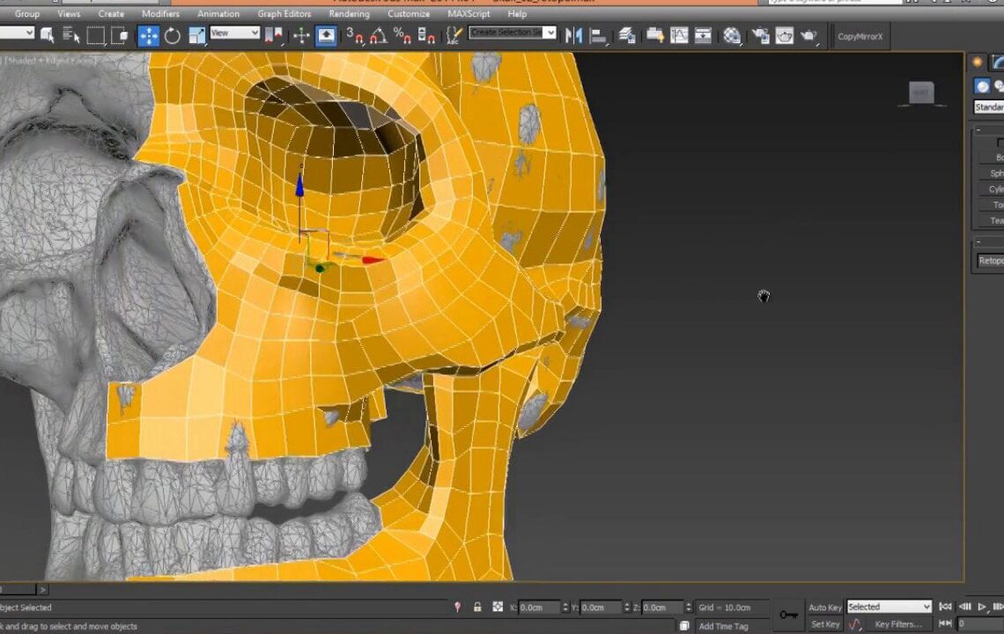The image size is (1004, 634).
Task: Open the Align tool icon
Action: point(598,36)
